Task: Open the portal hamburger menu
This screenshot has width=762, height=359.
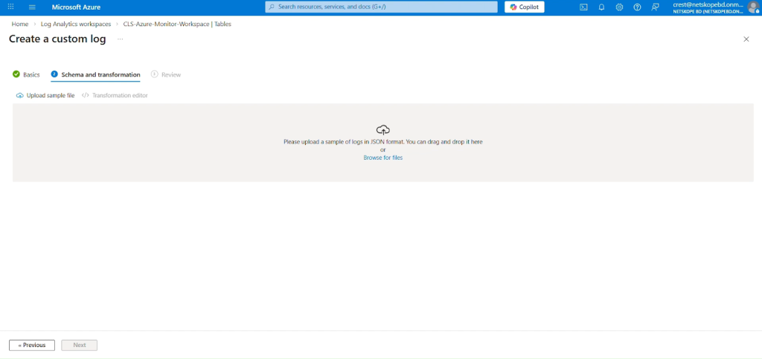Action: click(32, 7)
